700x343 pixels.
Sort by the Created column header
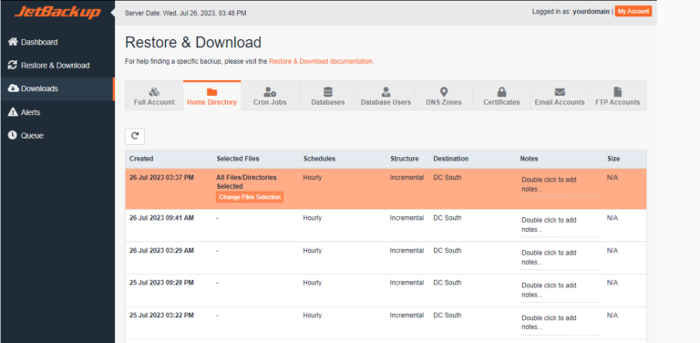(141, 159)
